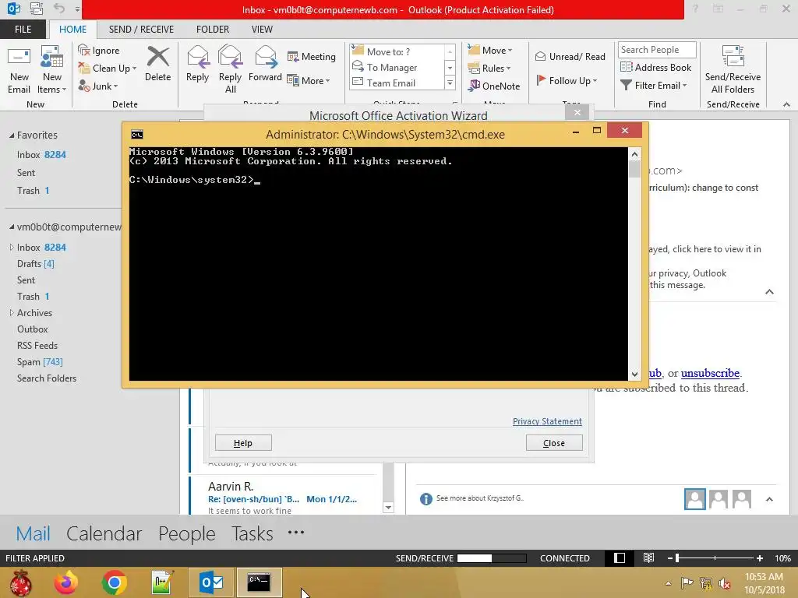This screenshot has width=798, height=598.
Task: Toggle Unread/Read status
Action: coord(570,56)
